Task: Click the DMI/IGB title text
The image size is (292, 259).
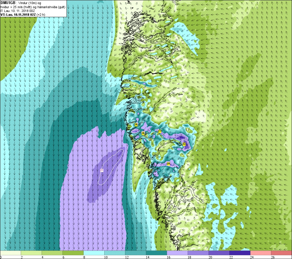Action: (8, 3)
